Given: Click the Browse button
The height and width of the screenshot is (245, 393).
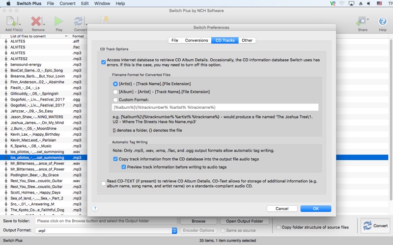Looking at the screenshot, I should pos(198,221).
